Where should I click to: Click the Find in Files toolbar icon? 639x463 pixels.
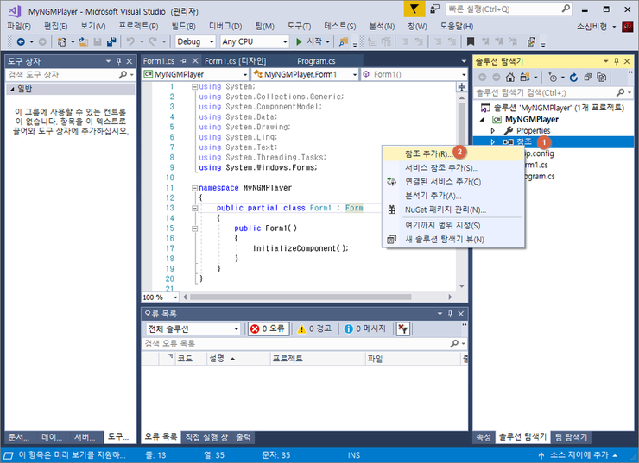tap(344, 41)
